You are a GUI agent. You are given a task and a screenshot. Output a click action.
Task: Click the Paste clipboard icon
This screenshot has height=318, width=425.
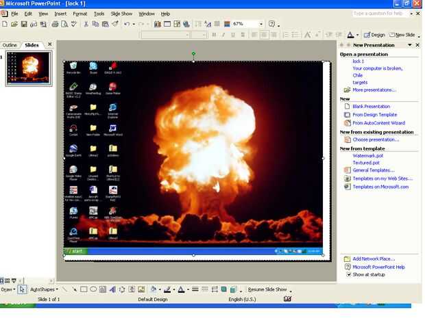coord(105,24)
